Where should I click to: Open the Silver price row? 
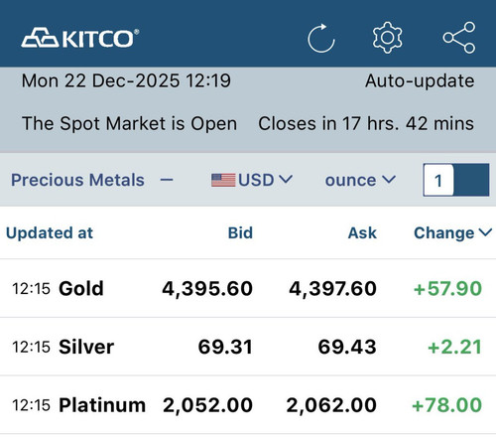[248, 347]
